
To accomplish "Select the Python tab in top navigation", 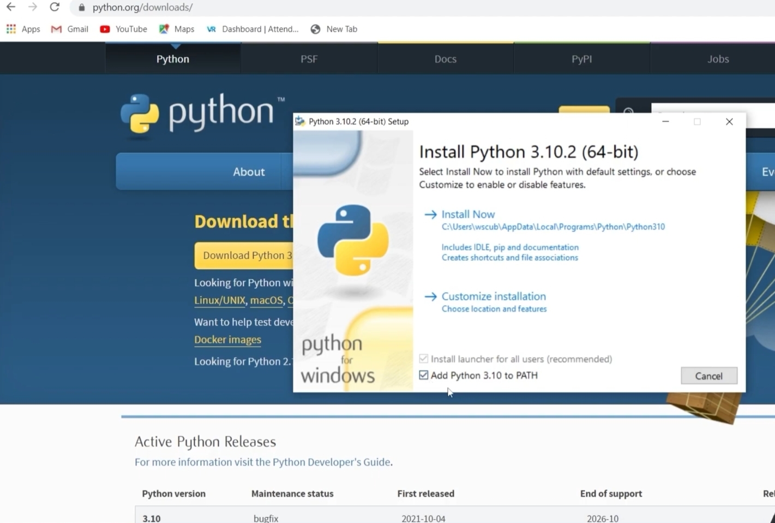I will coord(173,58).
